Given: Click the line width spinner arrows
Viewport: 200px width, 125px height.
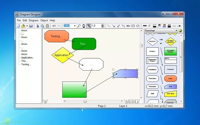Looking at the screenshot, I should [102, 26].
